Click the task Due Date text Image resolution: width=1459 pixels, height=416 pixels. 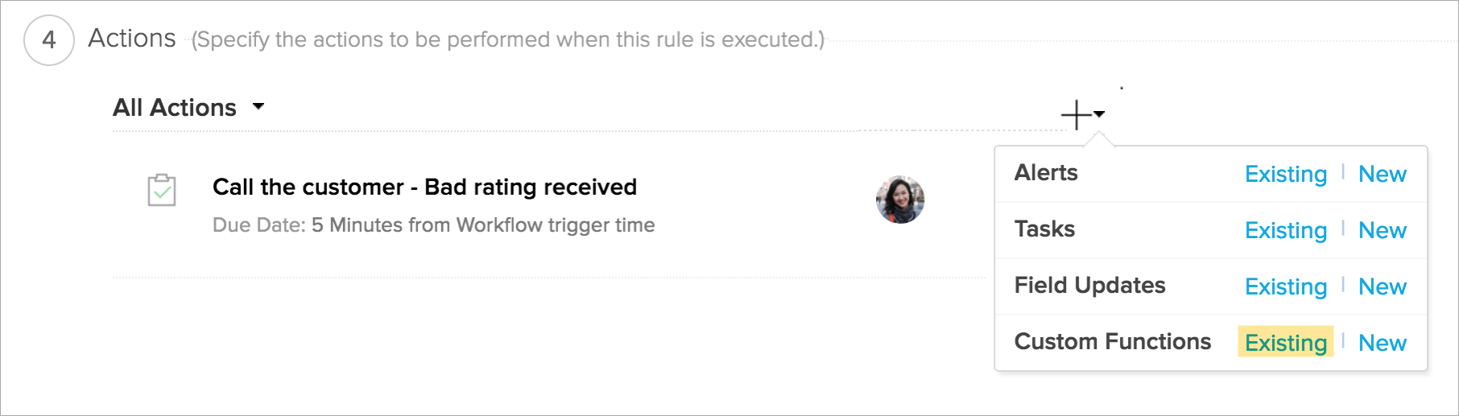(x=433, y=225)
